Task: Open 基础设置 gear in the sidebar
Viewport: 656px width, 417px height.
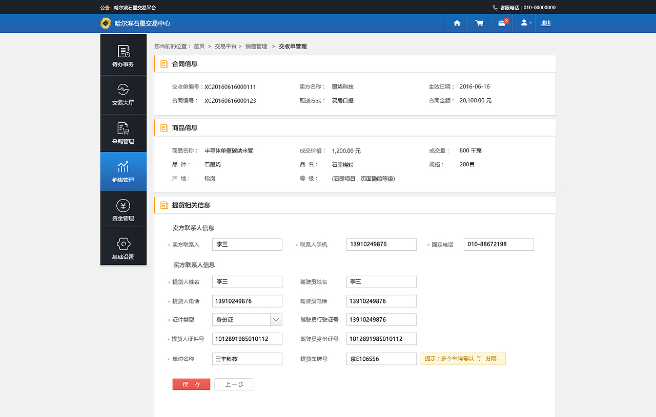Action: 123,248
